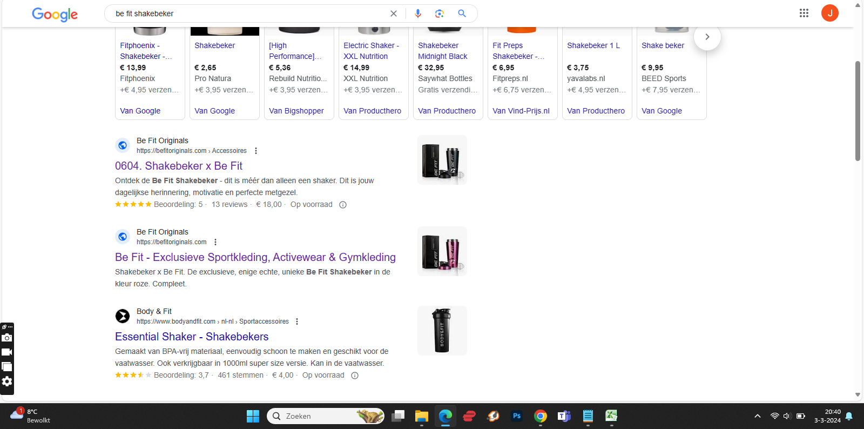Show next shopping products with arrow
The width and height of the screenshot is (864, 429).
coord(707,37)
